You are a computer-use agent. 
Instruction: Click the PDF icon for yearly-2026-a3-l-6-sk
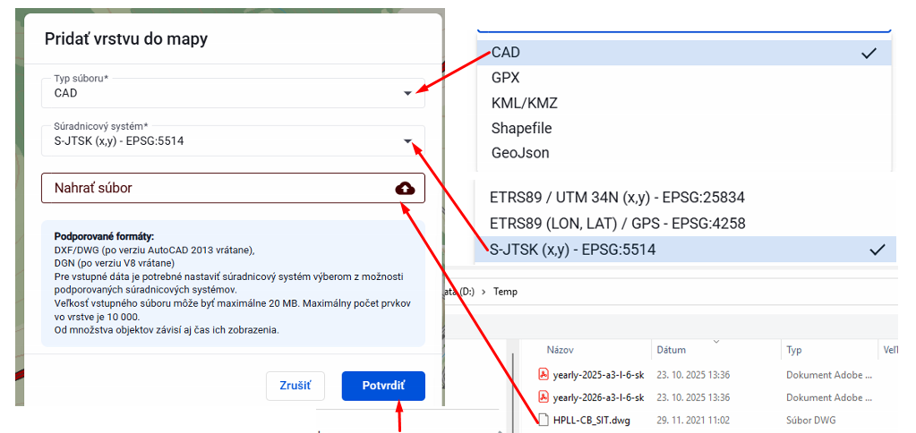pos(543,397)
